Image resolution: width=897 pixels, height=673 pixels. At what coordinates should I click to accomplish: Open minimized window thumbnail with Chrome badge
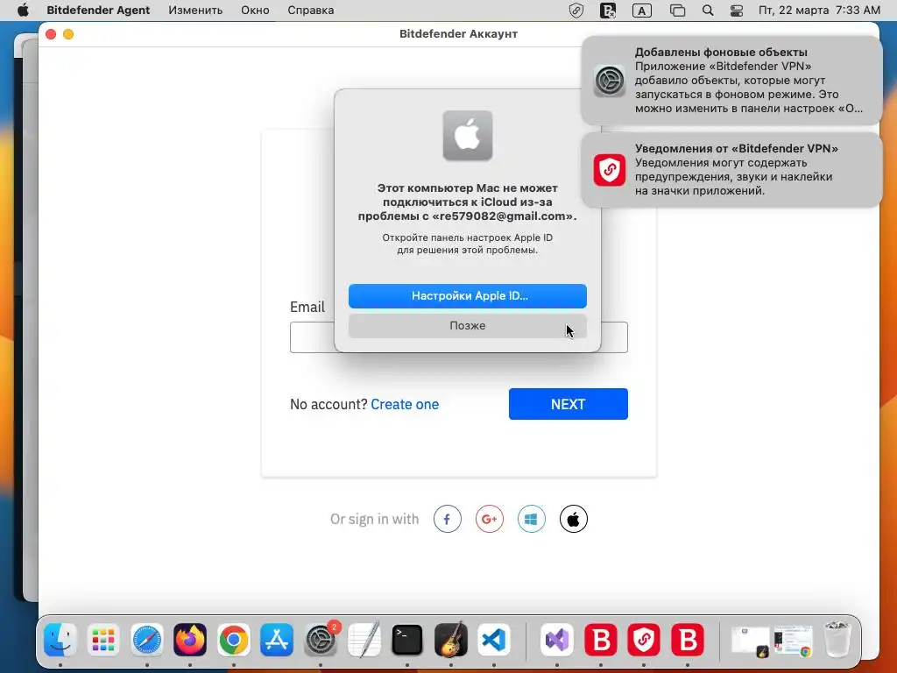(794, 641)
